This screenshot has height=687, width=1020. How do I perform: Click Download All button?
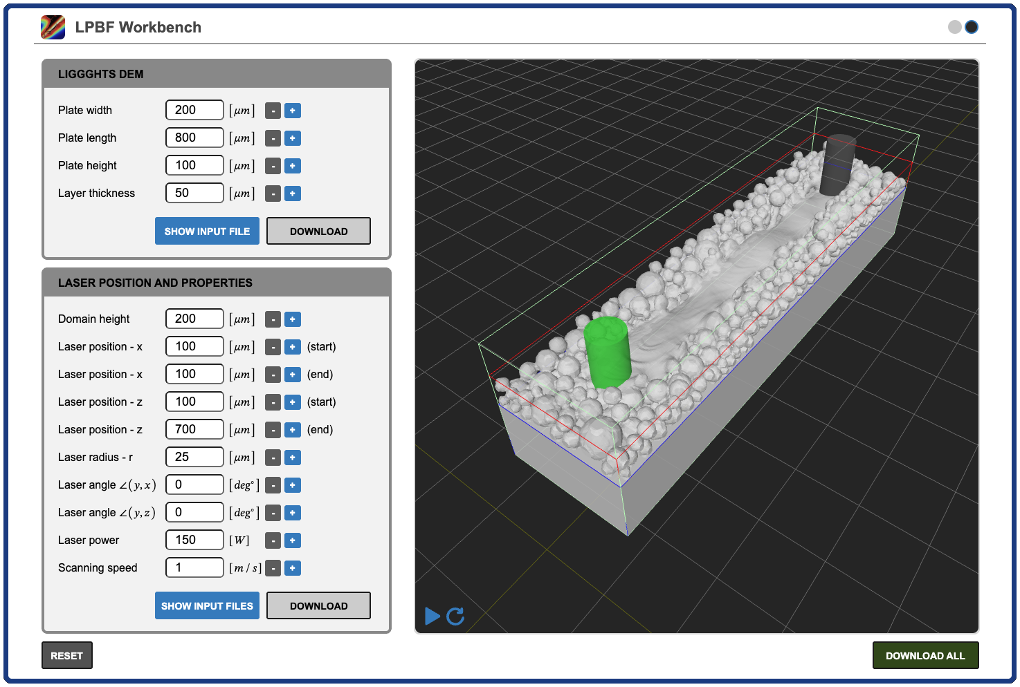pos(925,655)
